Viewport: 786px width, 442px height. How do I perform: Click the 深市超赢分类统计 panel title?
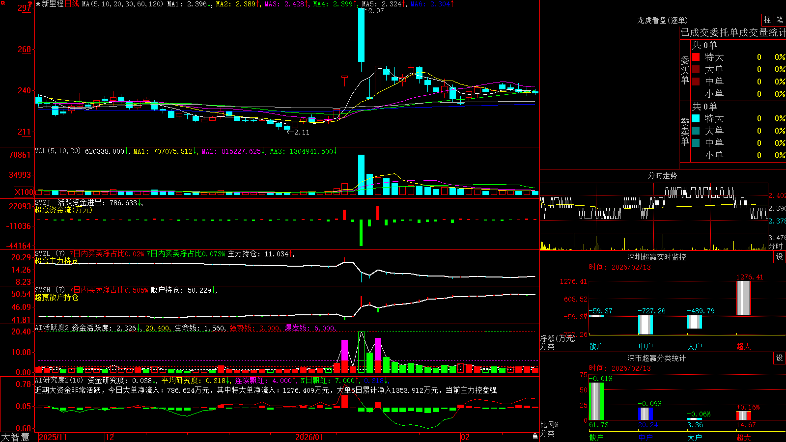(x=656, y=358)
